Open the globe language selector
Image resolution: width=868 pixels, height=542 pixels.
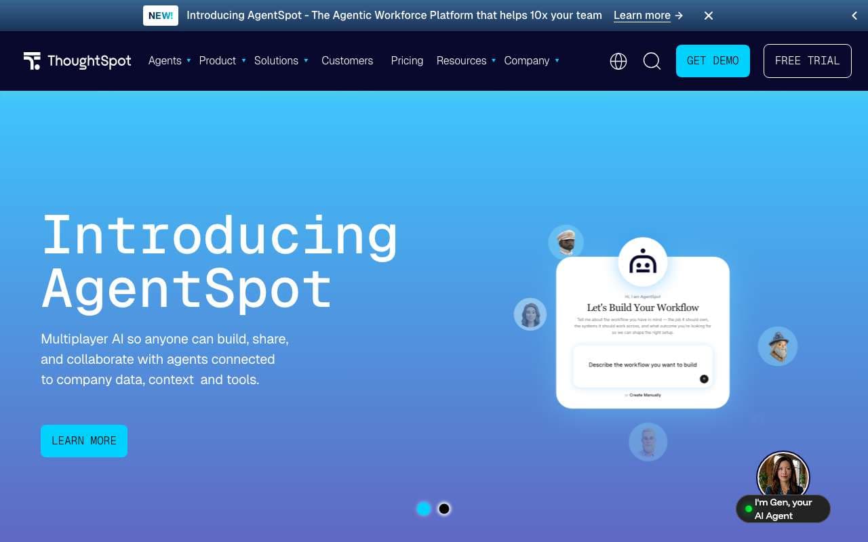coord(618,61)
